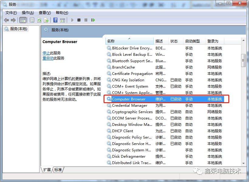Viewport: 249px width, 182px height.
Task: Click the Forward navigation arrow
Action: click(14, 20)
